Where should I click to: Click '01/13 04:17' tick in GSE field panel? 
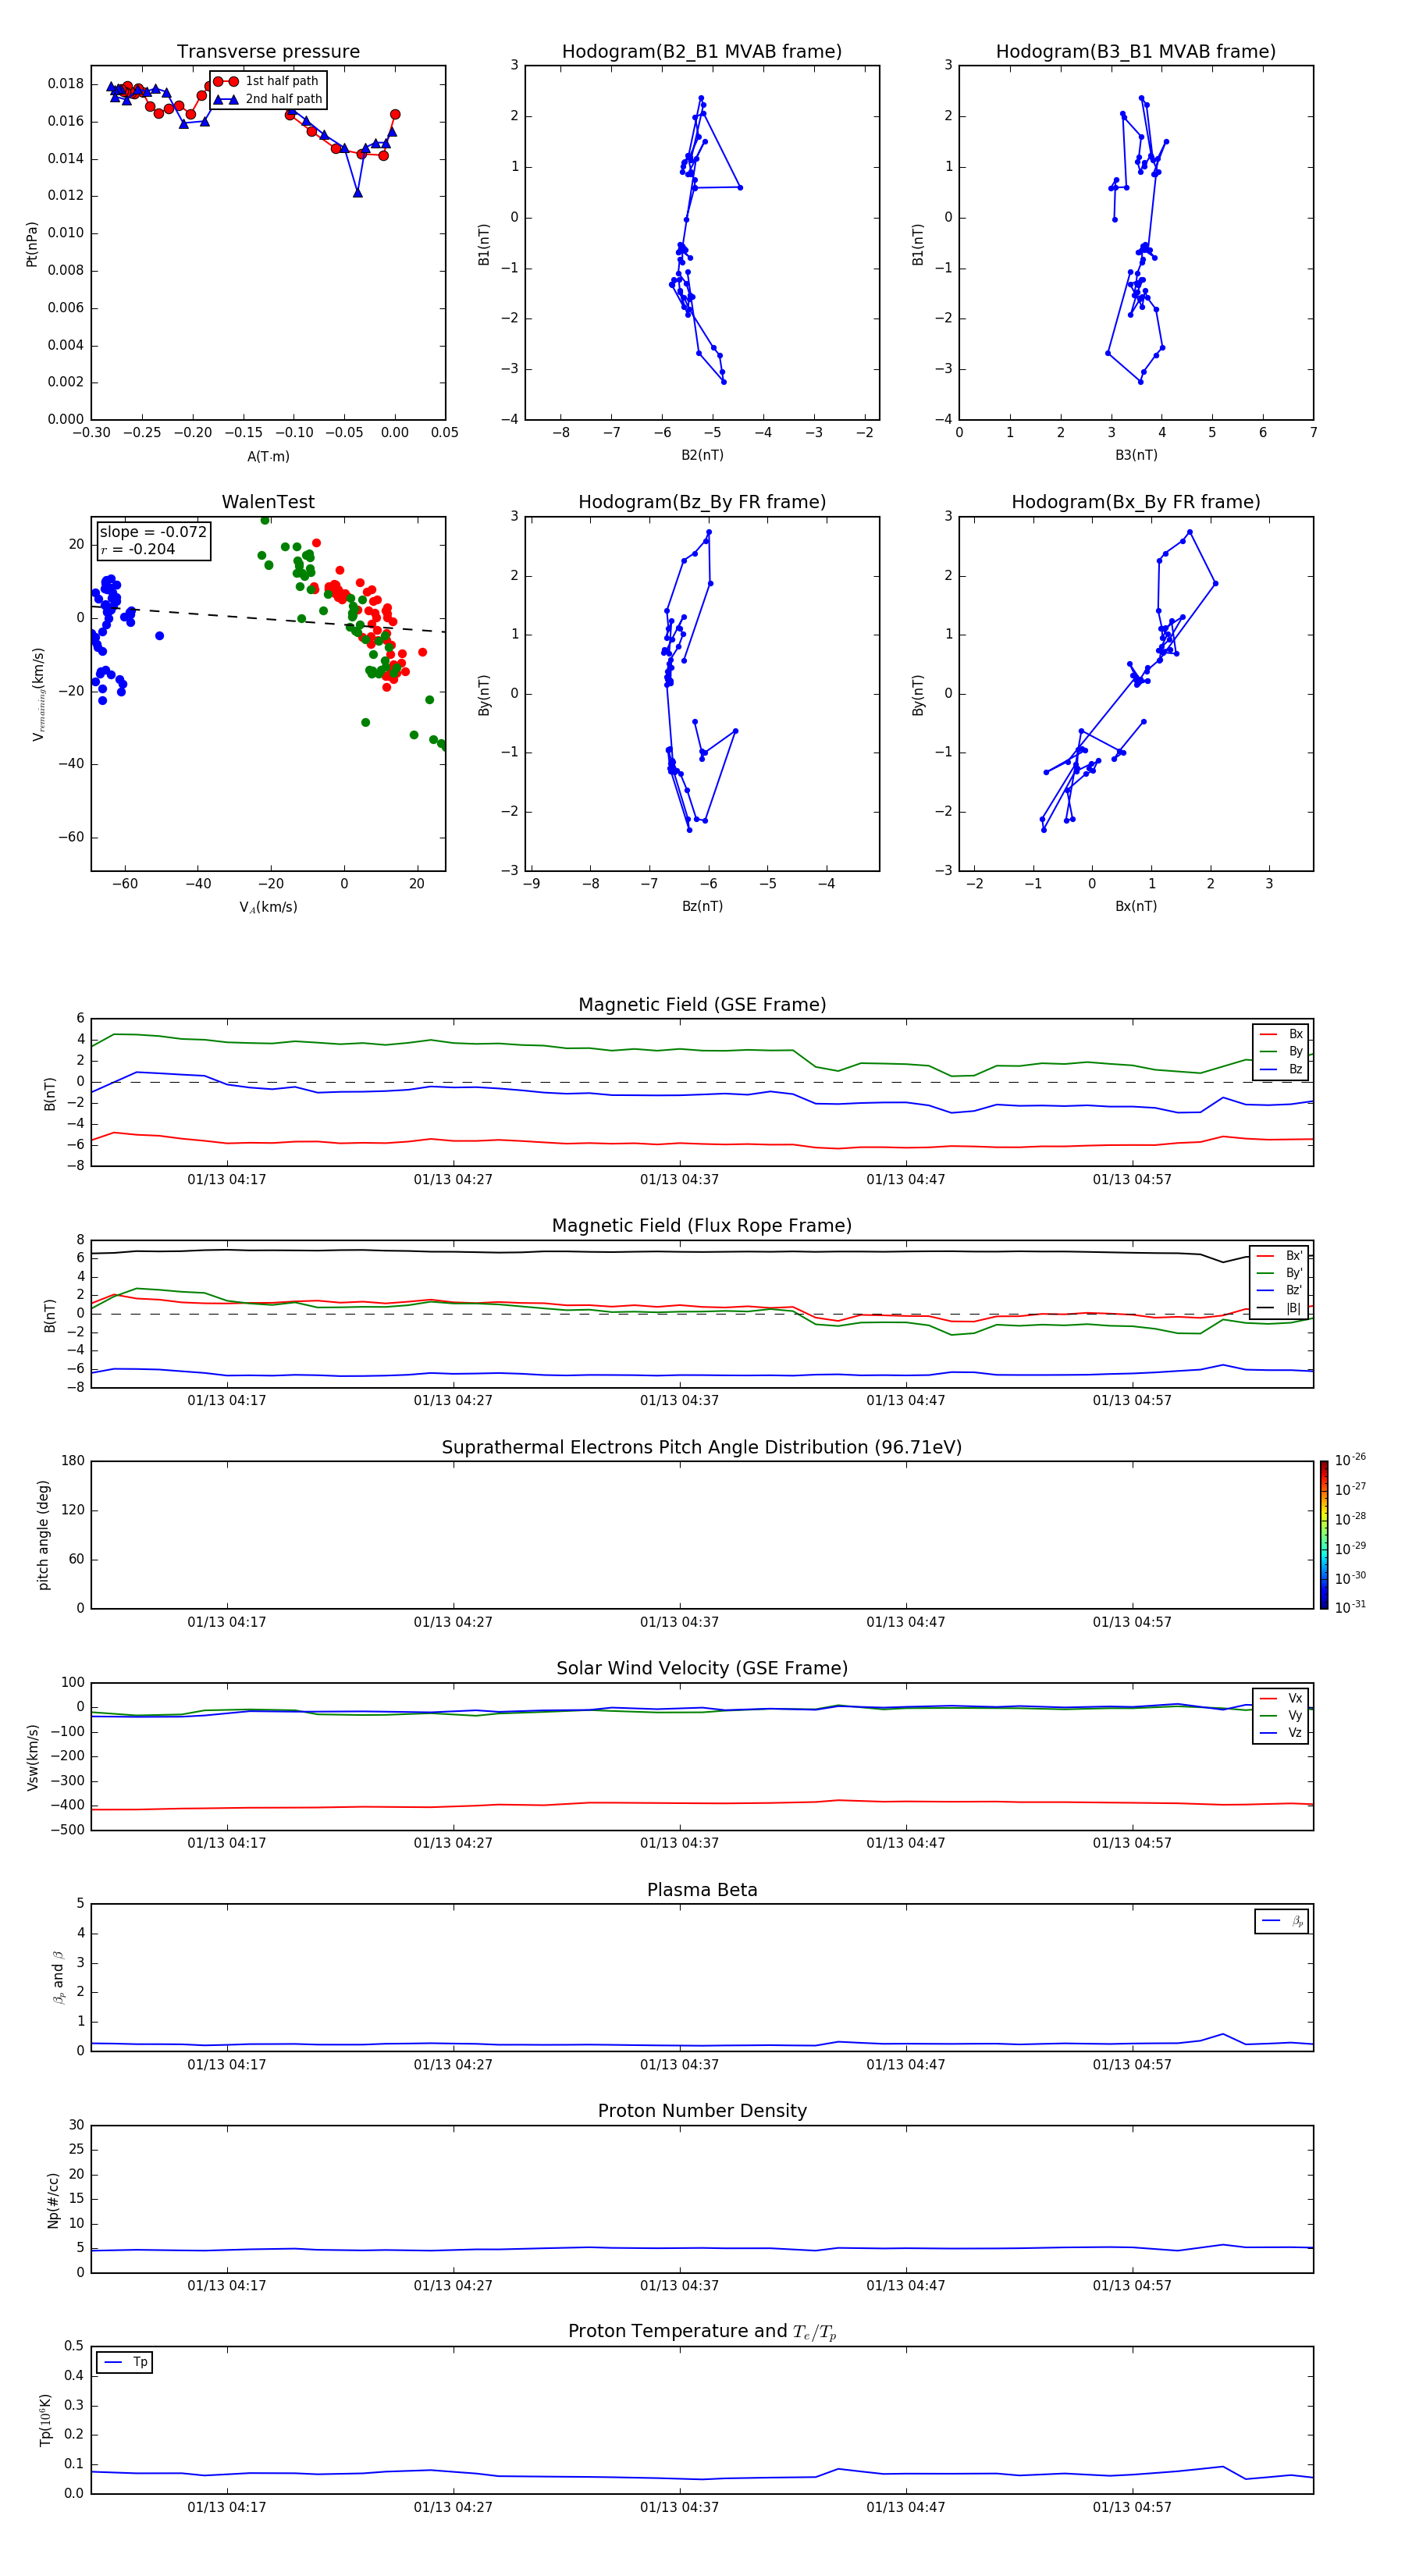(227, 1180)
